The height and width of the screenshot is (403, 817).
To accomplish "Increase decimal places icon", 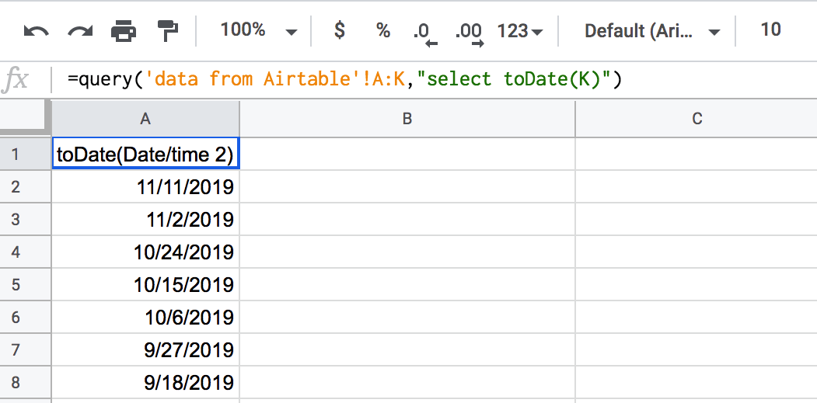I will (x=469, y=33).
